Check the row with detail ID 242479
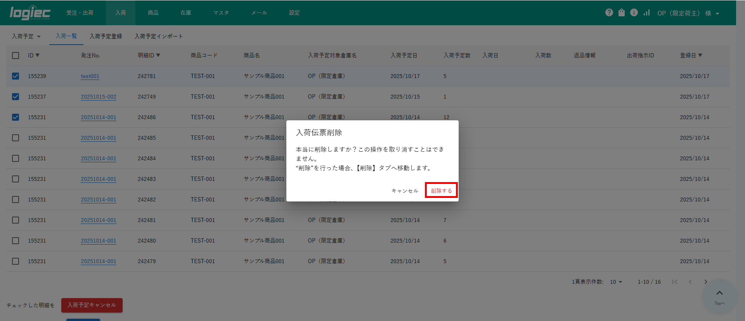 16,261
